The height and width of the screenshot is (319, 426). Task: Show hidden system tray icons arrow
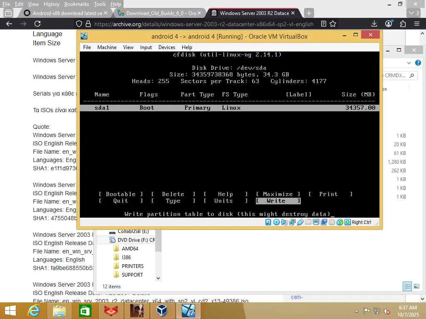tap(357, 311)
